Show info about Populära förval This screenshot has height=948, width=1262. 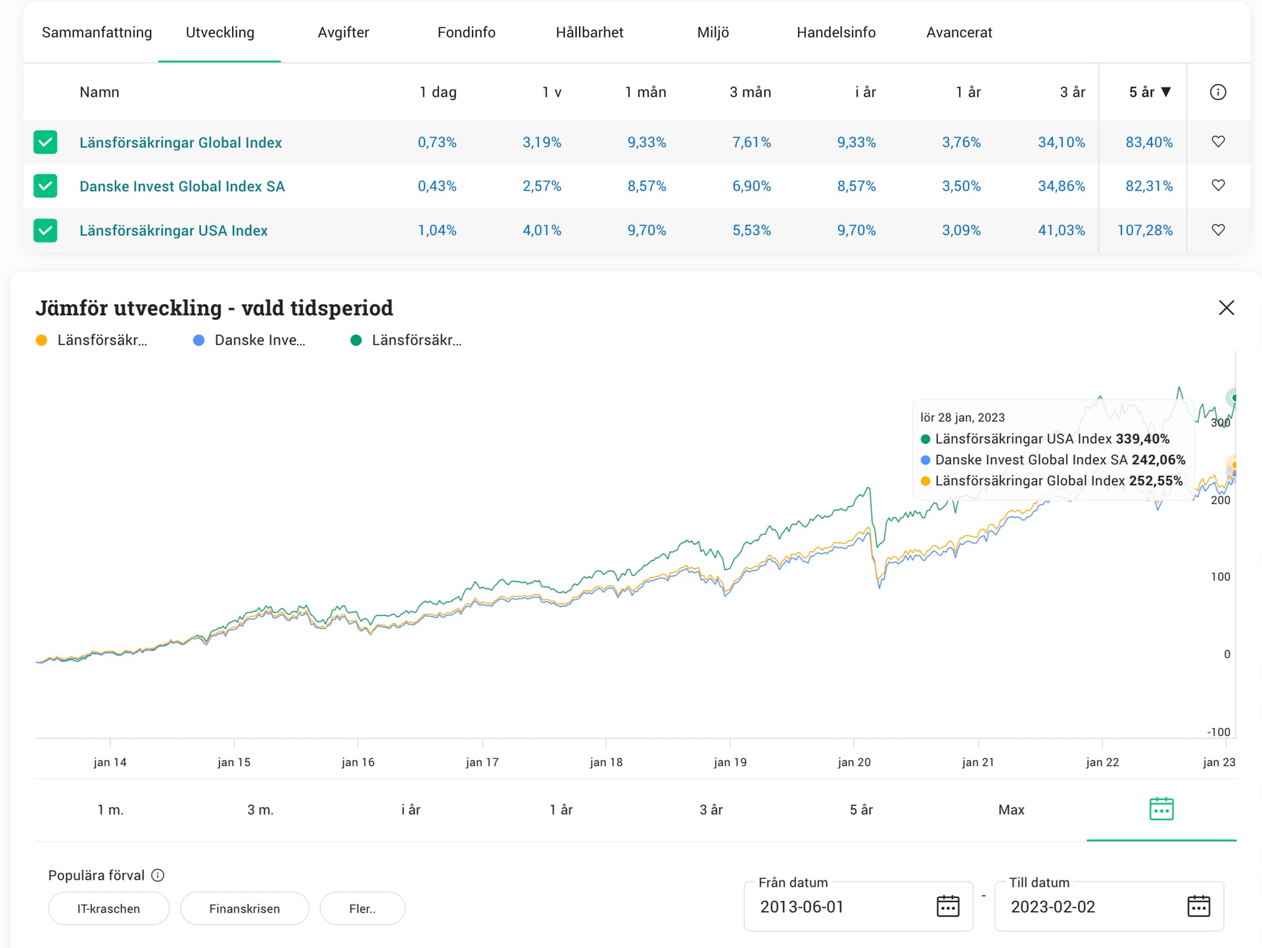158,875
